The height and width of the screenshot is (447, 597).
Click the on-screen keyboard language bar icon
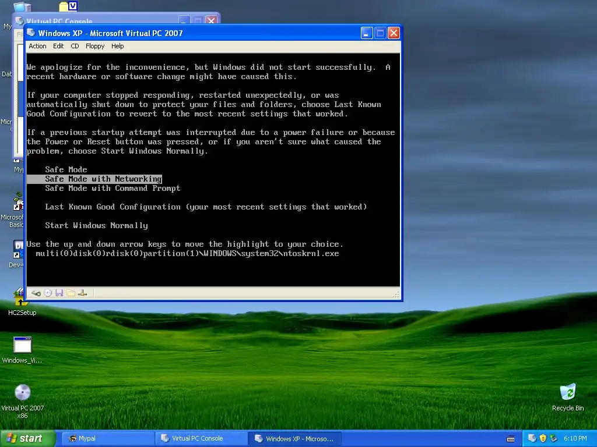511,439
